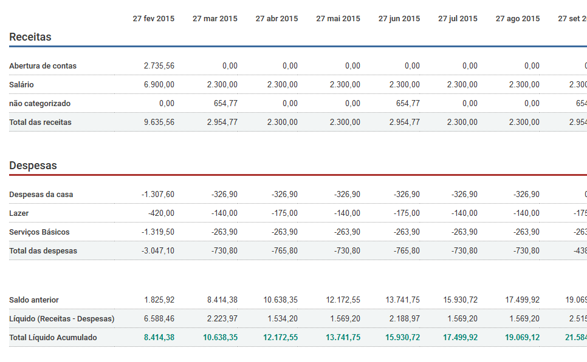Screen dimensions: 587x362
Task: Click the "Total das despesas" row label
Action: pos(43,250)
